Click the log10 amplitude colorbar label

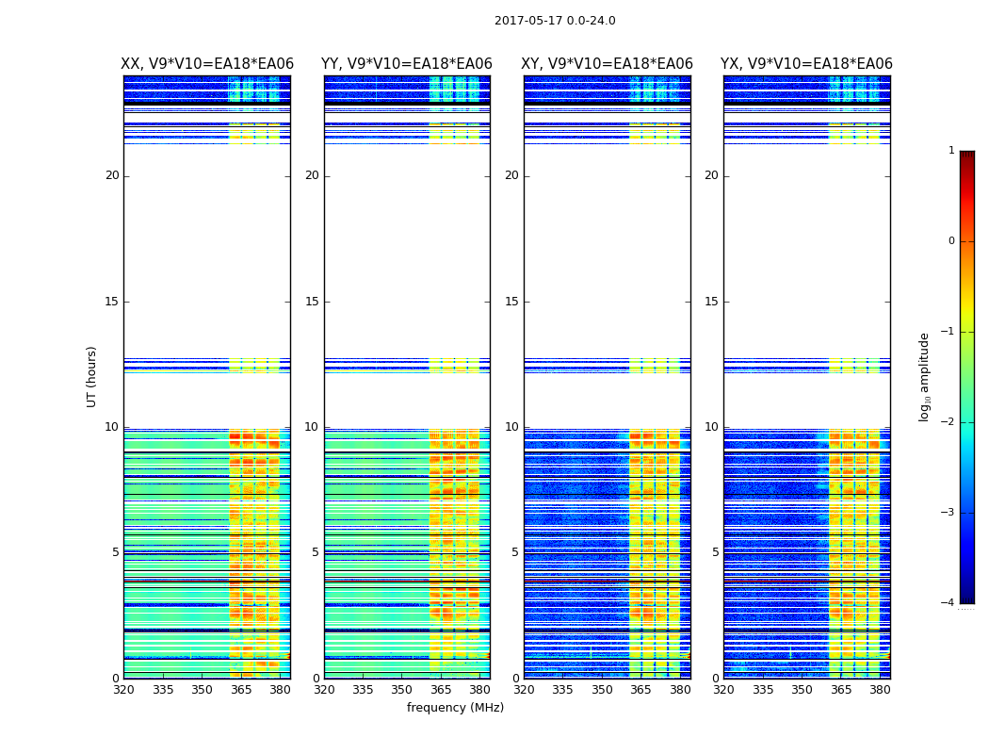click(x=924, y=377)
